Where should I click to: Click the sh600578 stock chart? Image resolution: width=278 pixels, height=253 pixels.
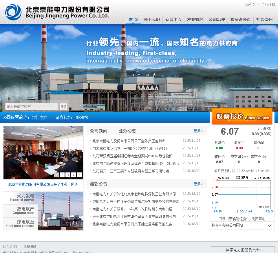click(x=242, y=194)
